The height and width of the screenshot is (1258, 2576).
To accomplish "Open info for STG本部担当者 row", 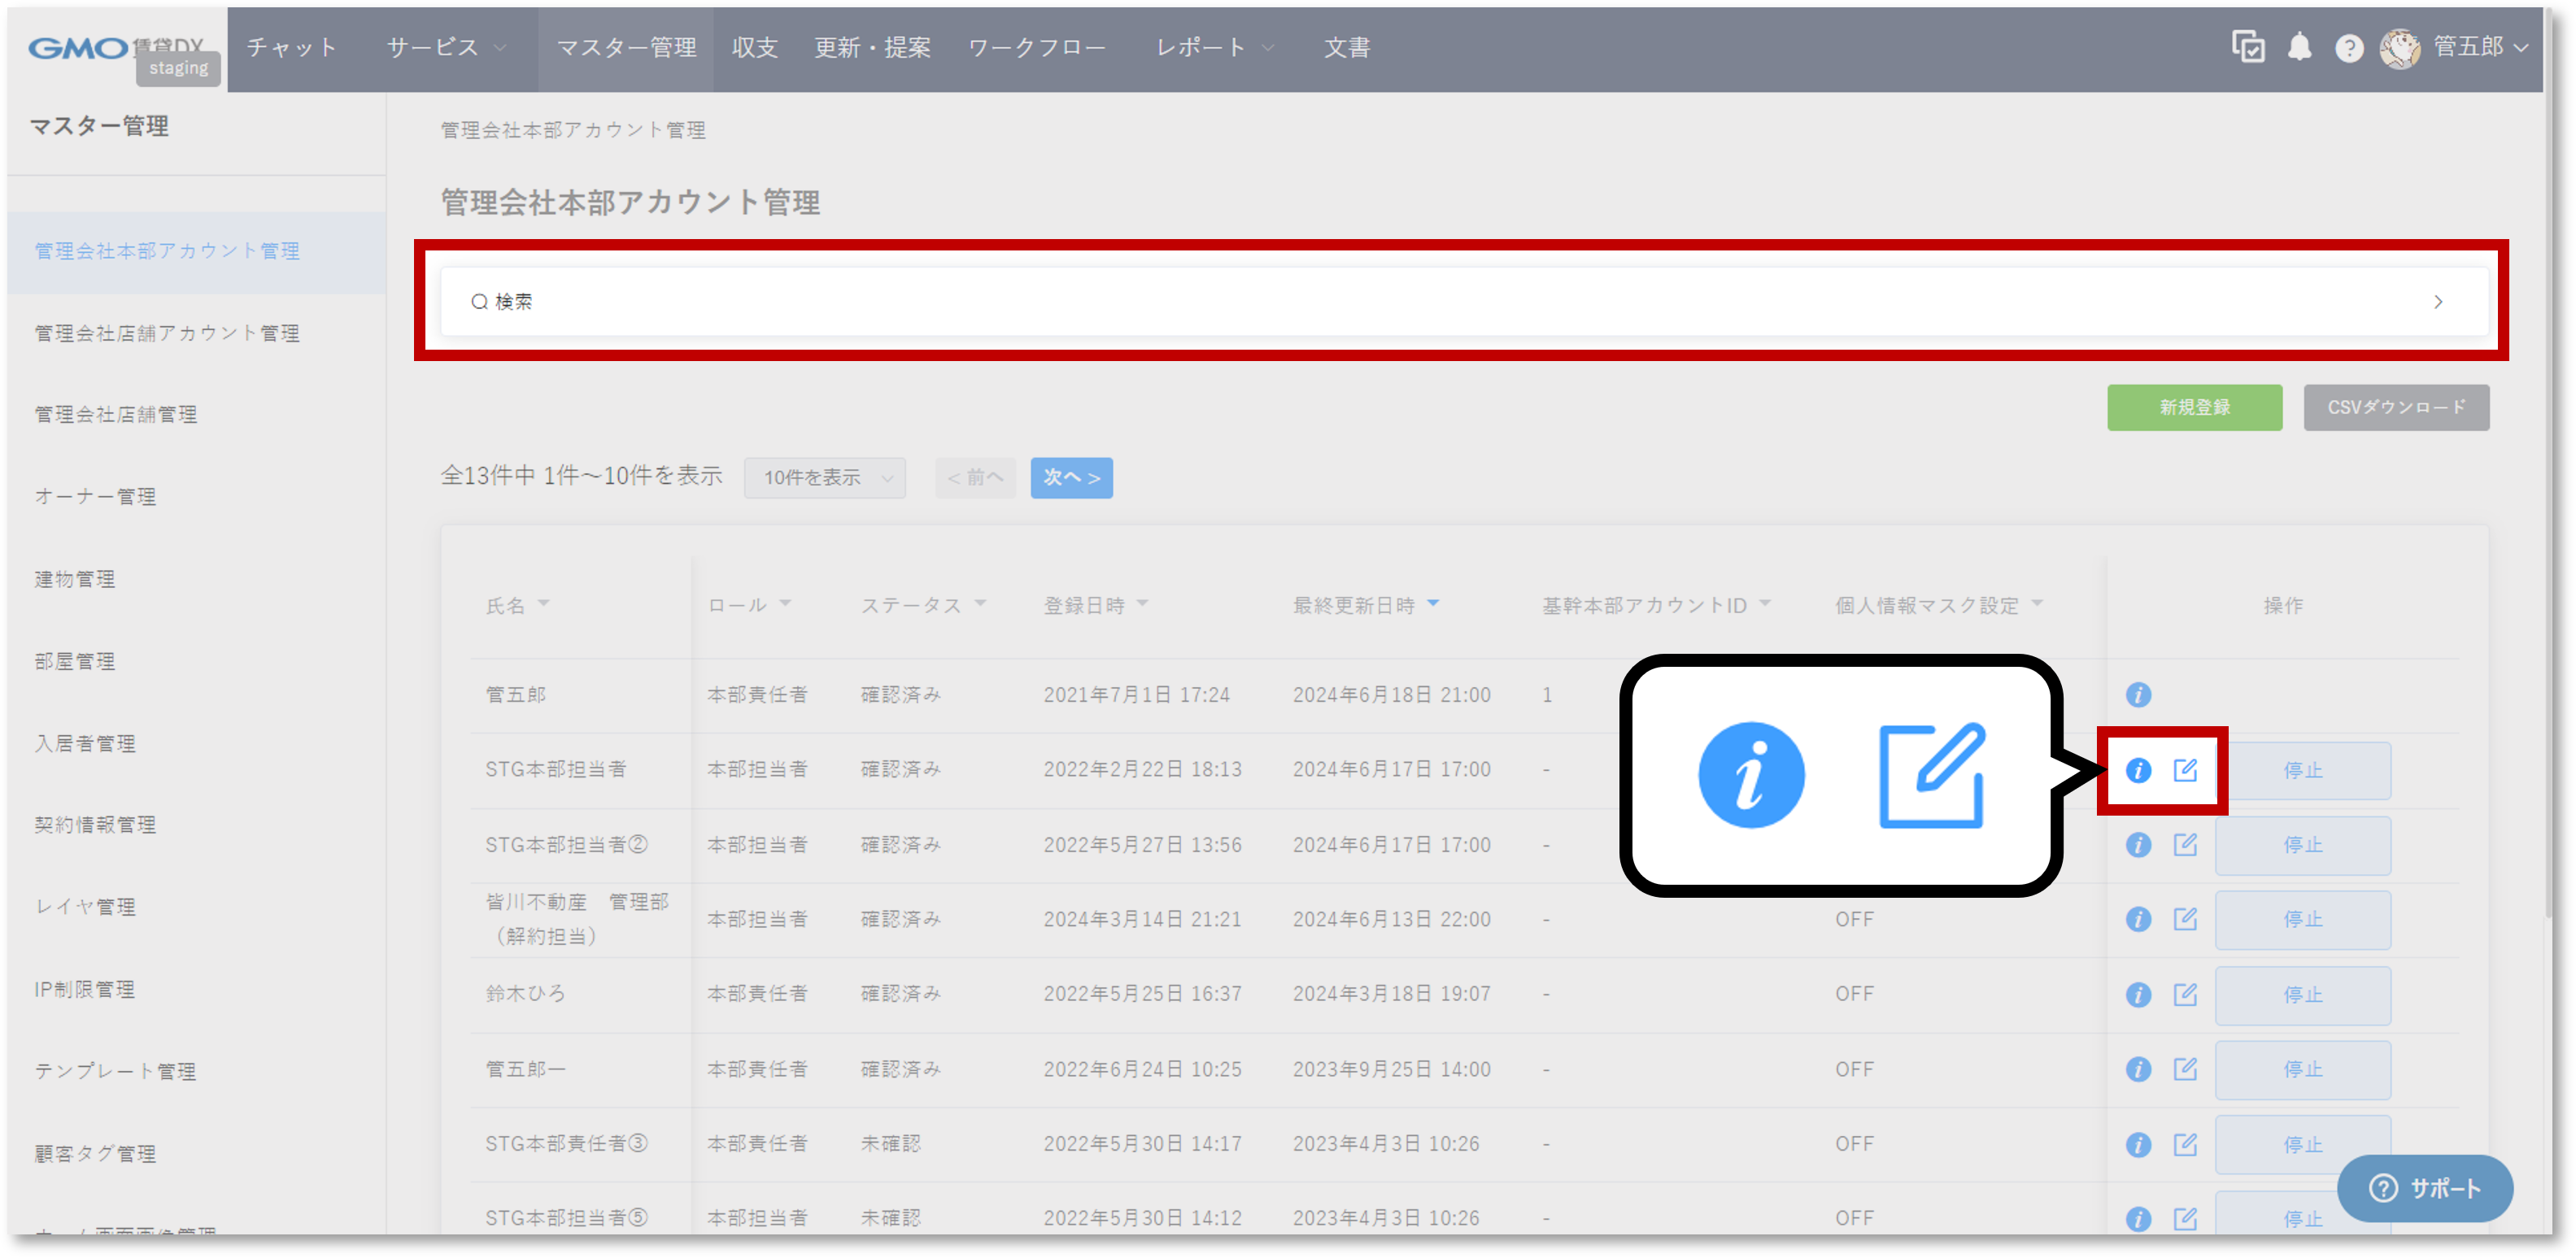I will pos(2138,770).
